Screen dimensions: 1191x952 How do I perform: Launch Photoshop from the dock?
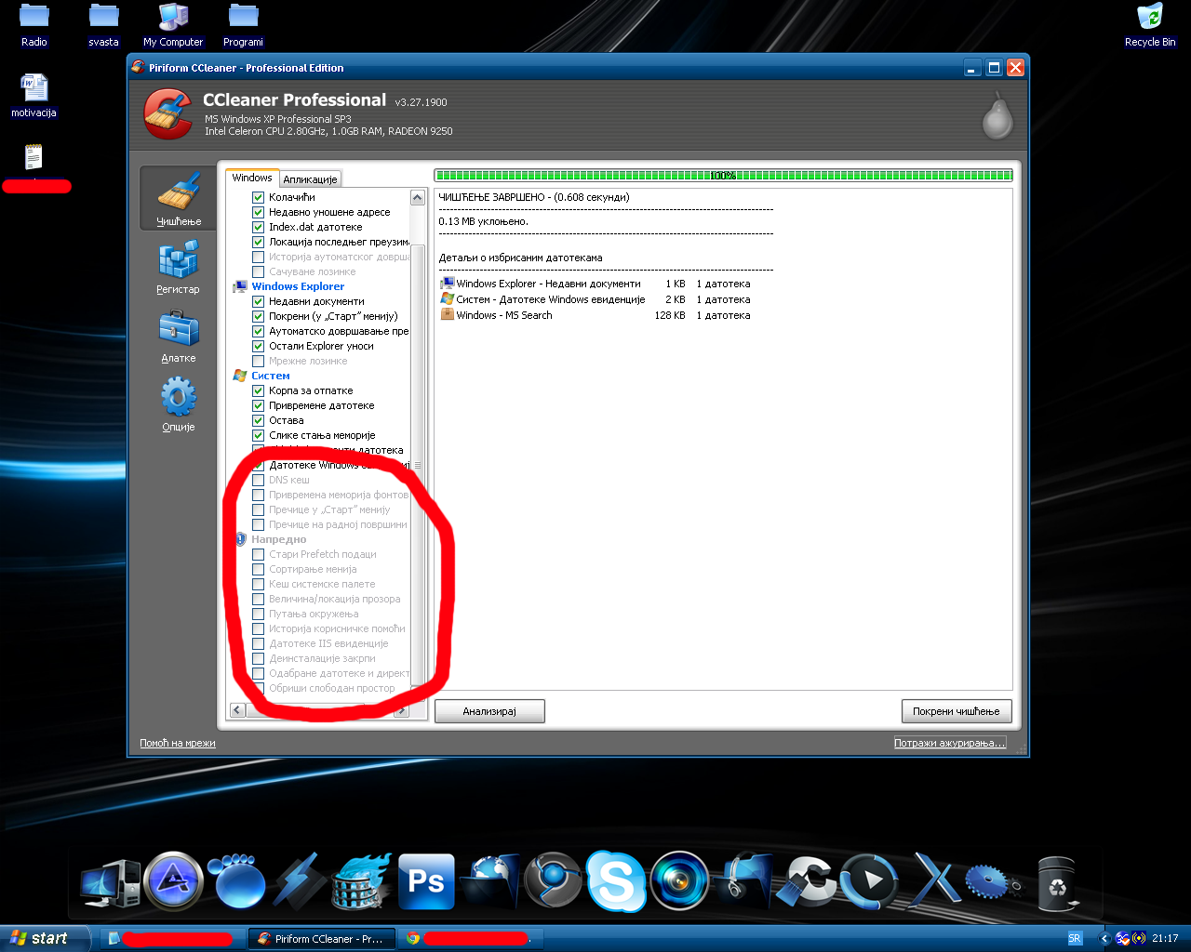[426, 880]
